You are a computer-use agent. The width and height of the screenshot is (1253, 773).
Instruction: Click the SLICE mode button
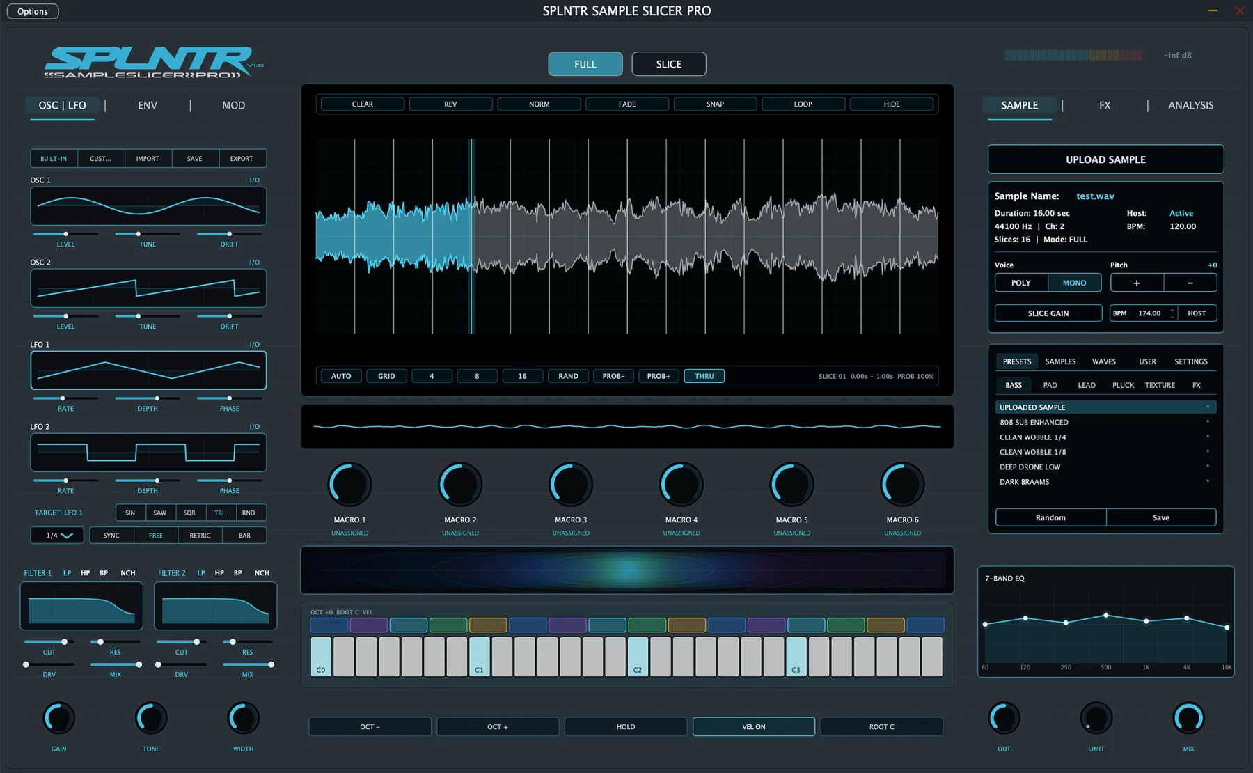pos(669,64)
